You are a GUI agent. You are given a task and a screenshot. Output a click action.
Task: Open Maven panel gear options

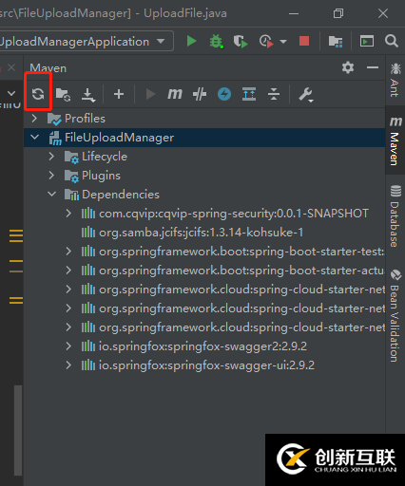(x=348, y=67)
